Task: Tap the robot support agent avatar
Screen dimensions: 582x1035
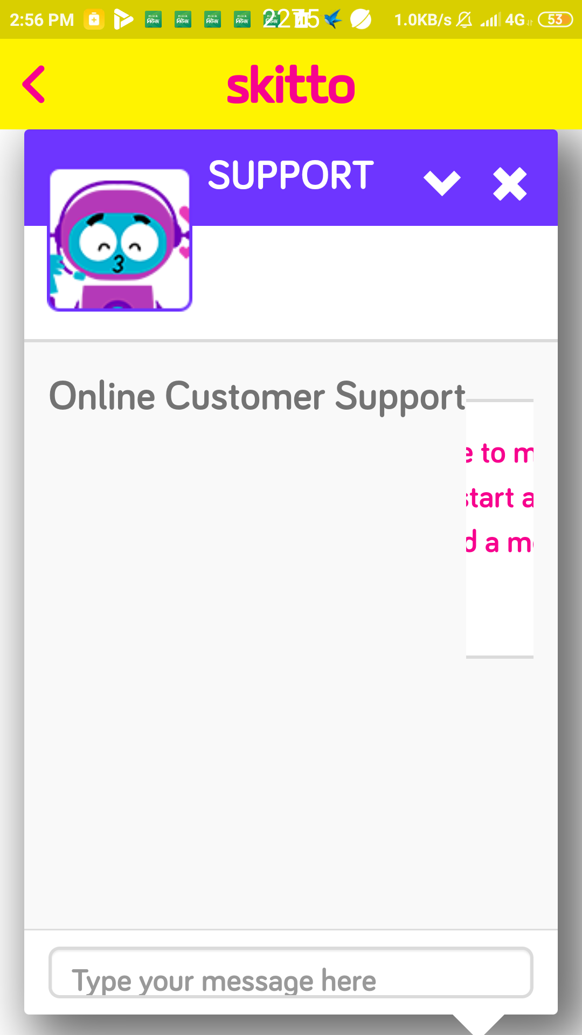Action: tap(120, 240)
